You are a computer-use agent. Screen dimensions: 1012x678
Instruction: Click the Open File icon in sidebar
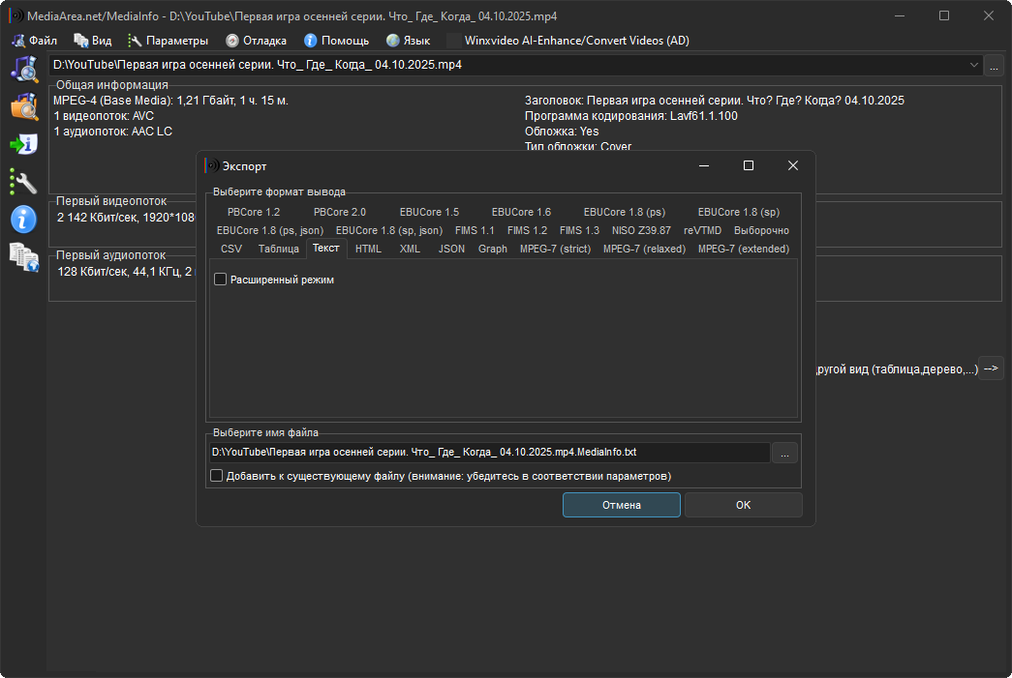click(23, 69)
